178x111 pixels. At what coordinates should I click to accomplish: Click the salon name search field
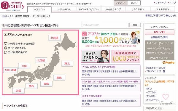[x=105, y=25]
